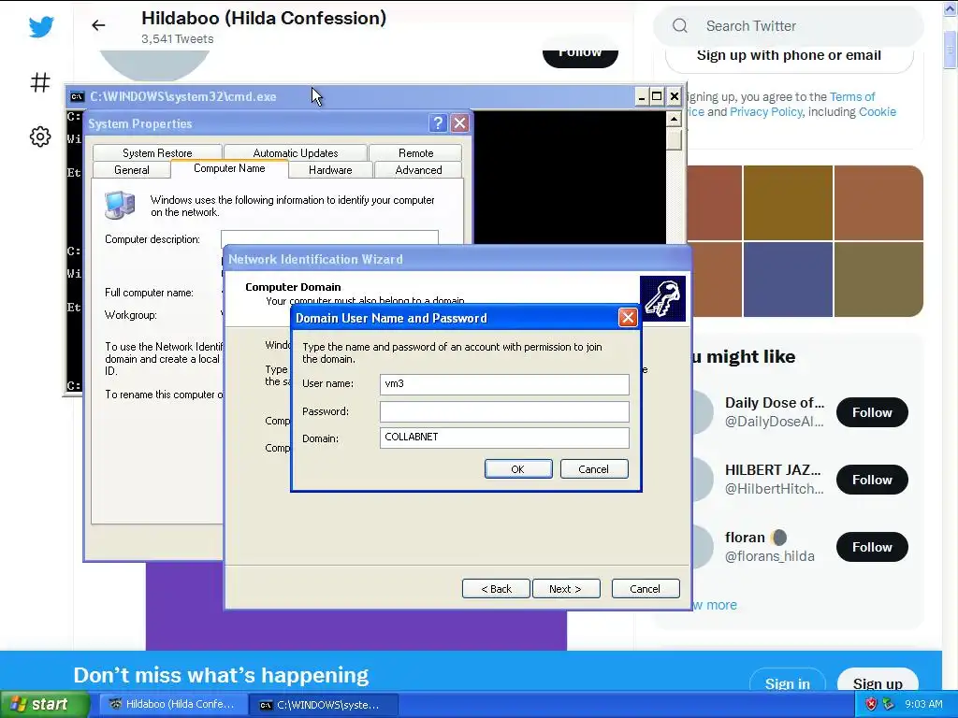The width and height of the screenshot is (958, 718).
Task: Click into the Password field
Action: click(x=504, y=411)
